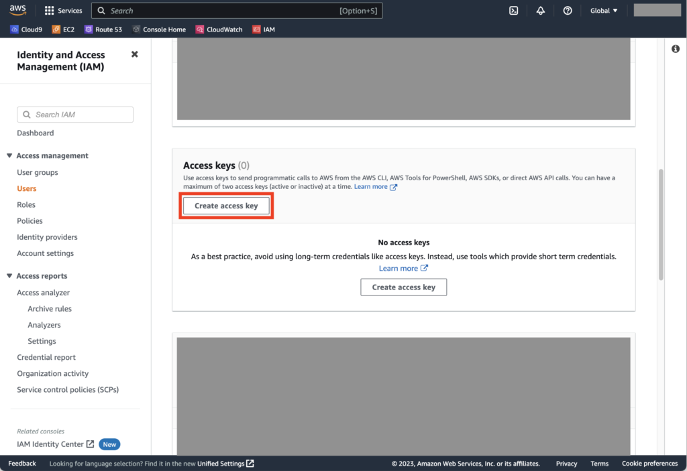Open Learn more link in Access keys description
The image size is (687, 471).
[376, 187]
